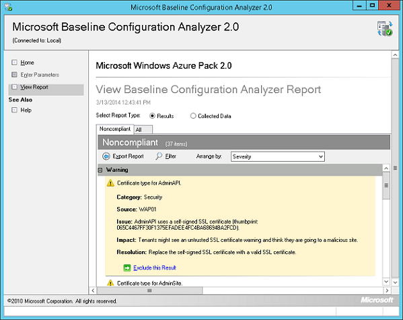Click the (37 items) count label
The height and width of the screenshot is (320, 403).
pos(176,144)
